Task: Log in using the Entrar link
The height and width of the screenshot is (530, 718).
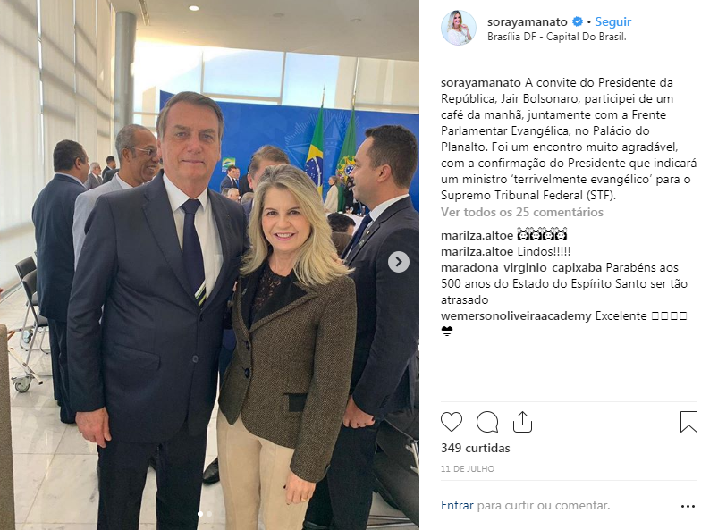Action: pyautogui.click(x=457, y=505)
